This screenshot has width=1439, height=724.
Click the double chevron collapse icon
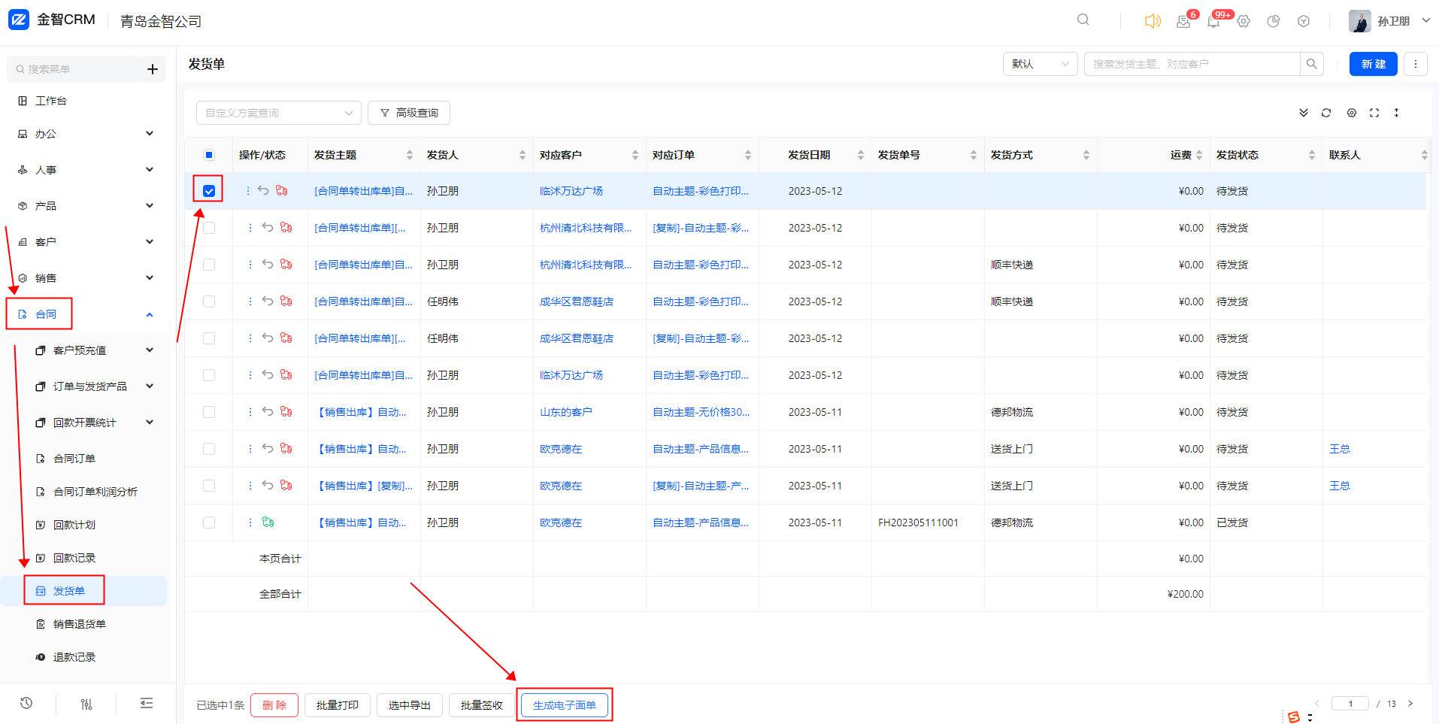click(1304, 113)
